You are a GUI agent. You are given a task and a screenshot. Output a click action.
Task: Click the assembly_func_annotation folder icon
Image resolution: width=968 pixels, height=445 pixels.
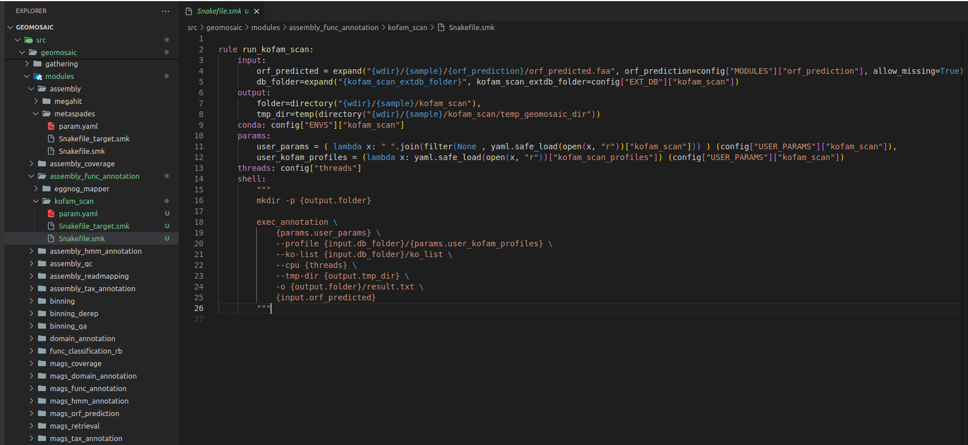click(x=42, y=176)
